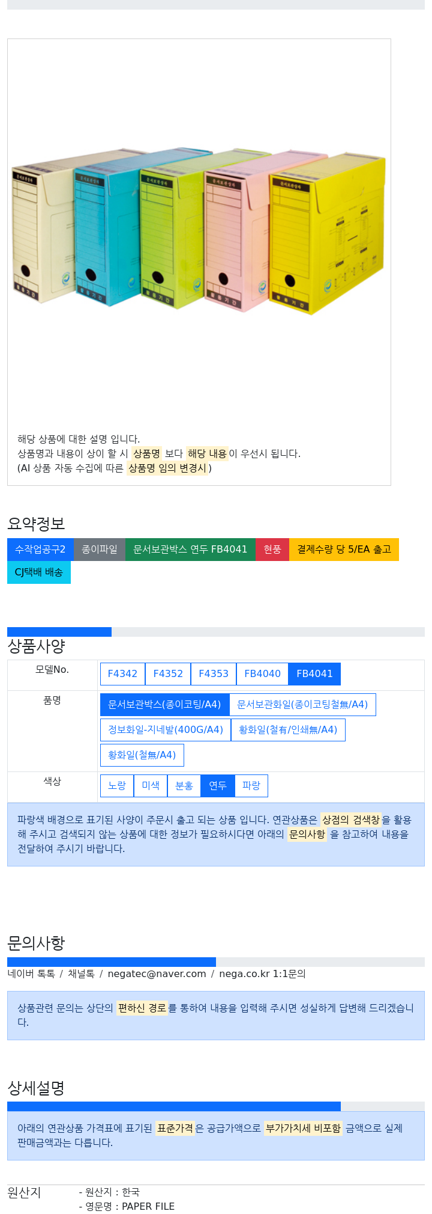Choose 미색 color option
The image size is (432, 1214).
tap(151, 785)
